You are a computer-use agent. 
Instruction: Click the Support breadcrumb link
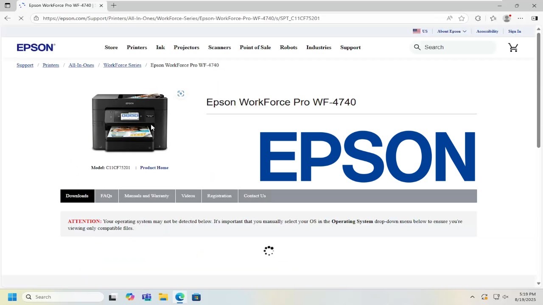25,65
